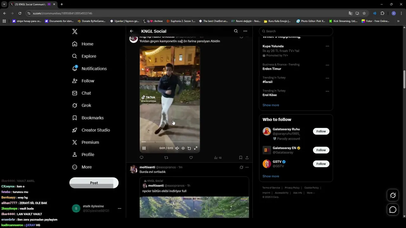406x228 pixels.
Task: Bookmark the Abidin video post
Action: 241,157
